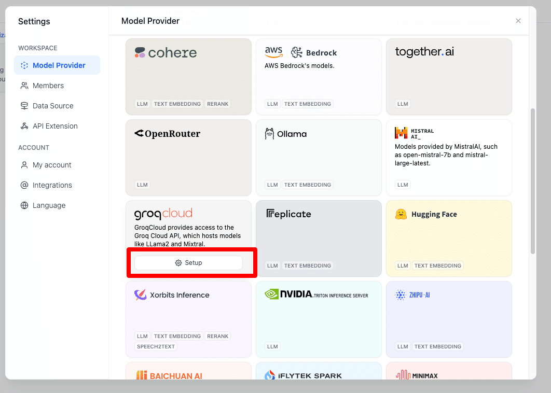Click the LLM tag on together.ai card
Viewport: 551px width, 393px height.
[403, 104]
